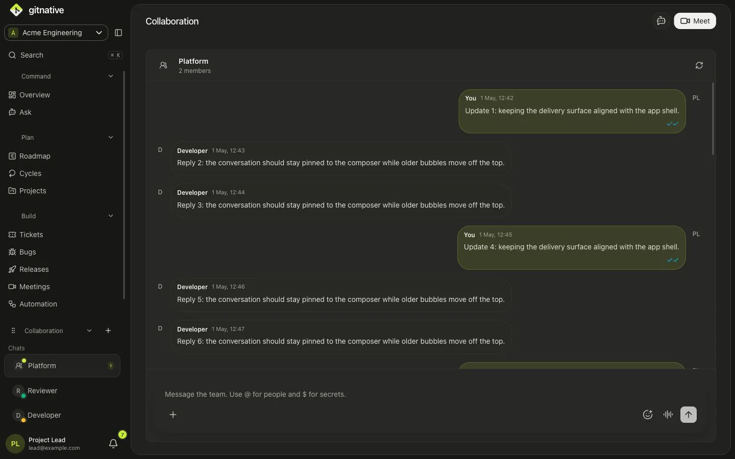Click the sidebar navigation scrollbar
Viewport: 735px width, 459px height.
point(124,185)
